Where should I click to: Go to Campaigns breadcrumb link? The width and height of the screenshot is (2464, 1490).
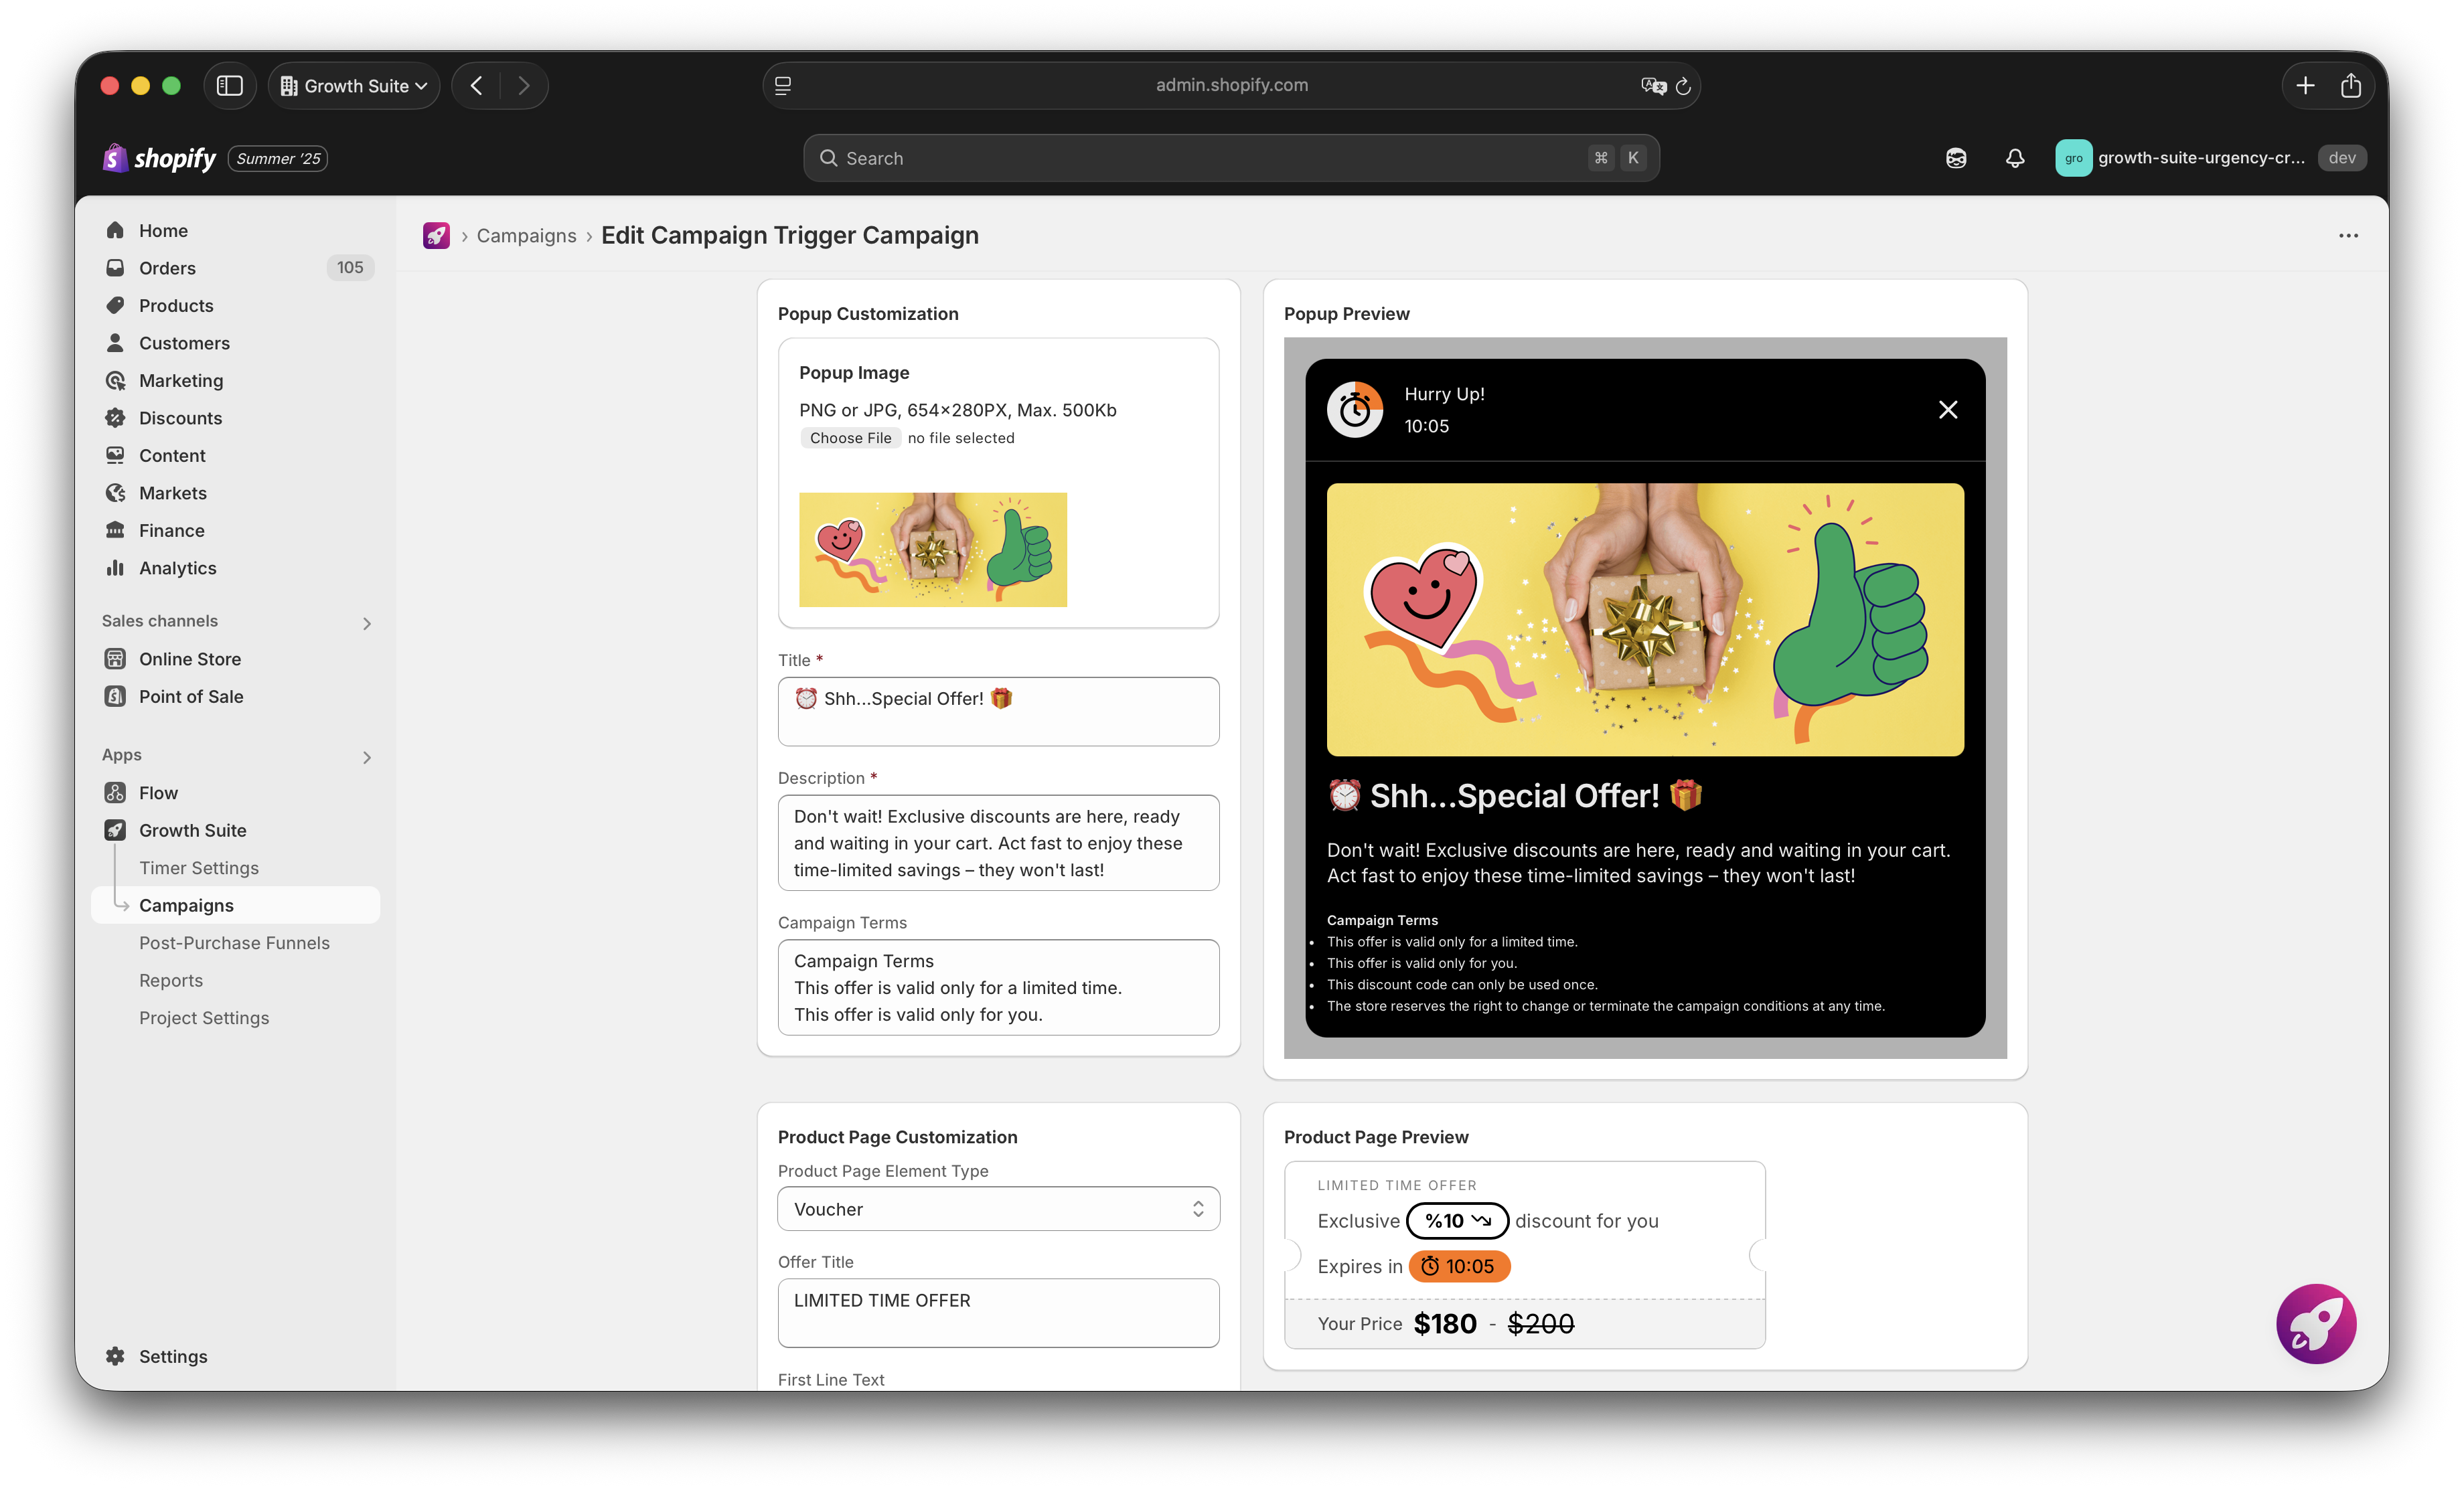[526, 236]
